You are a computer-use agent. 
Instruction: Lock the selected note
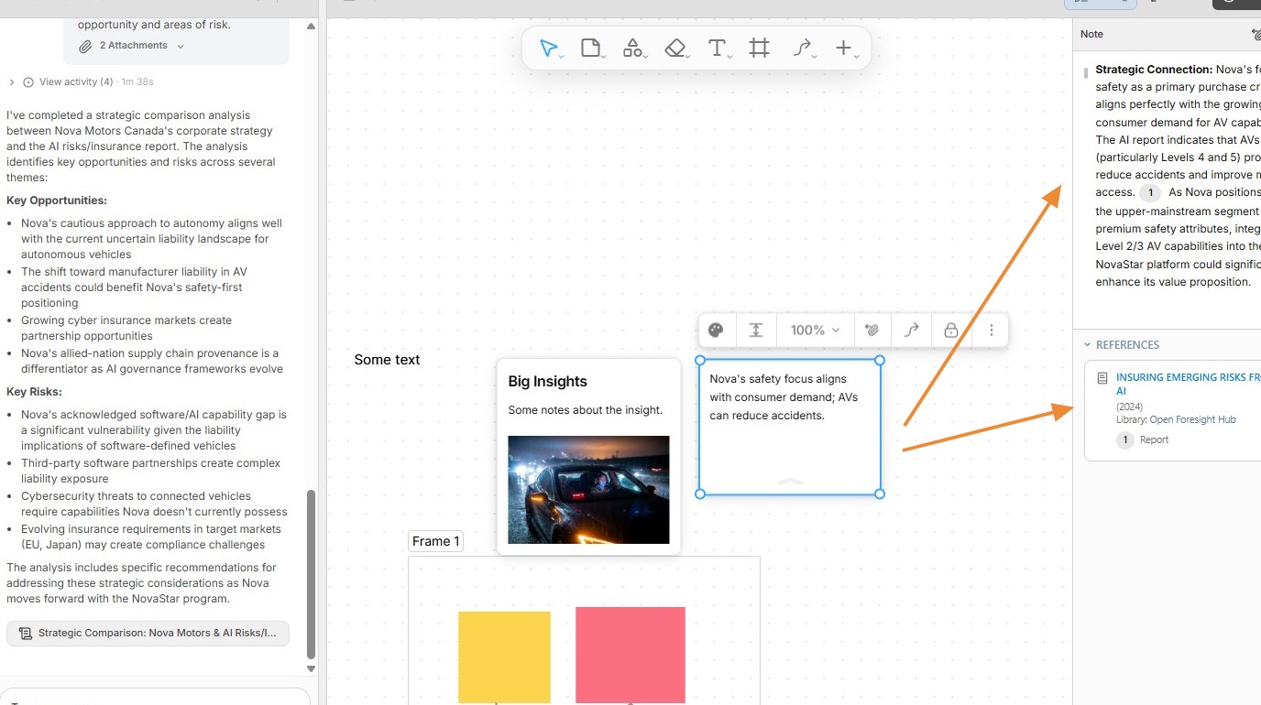951,331
